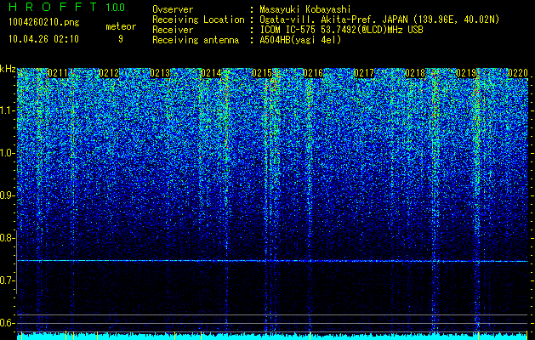Click the 0220 time marker
Viewport: 535px width, 340px height.
518,73
